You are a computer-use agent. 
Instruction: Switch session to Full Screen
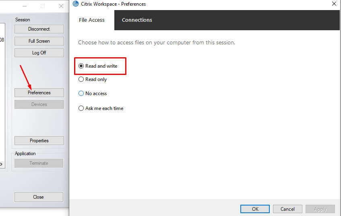(x=39, y=41)
